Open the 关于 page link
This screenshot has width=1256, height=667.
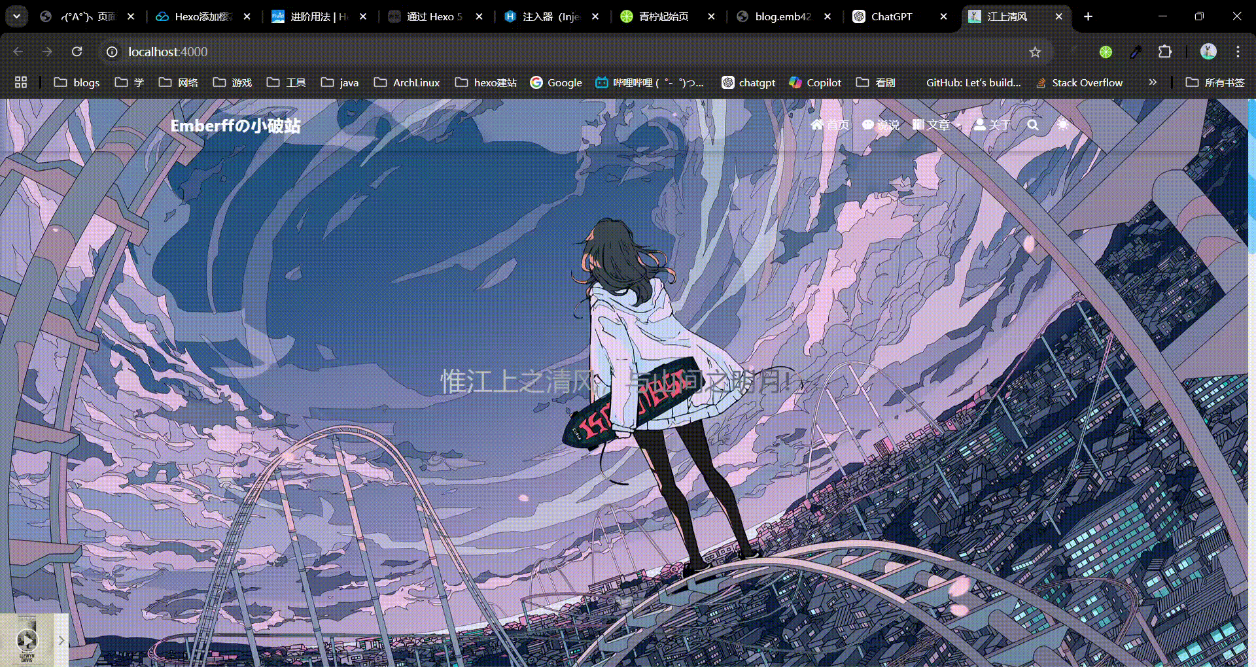coord(993,125)
